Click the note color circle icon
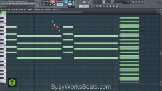 [9, 10]
